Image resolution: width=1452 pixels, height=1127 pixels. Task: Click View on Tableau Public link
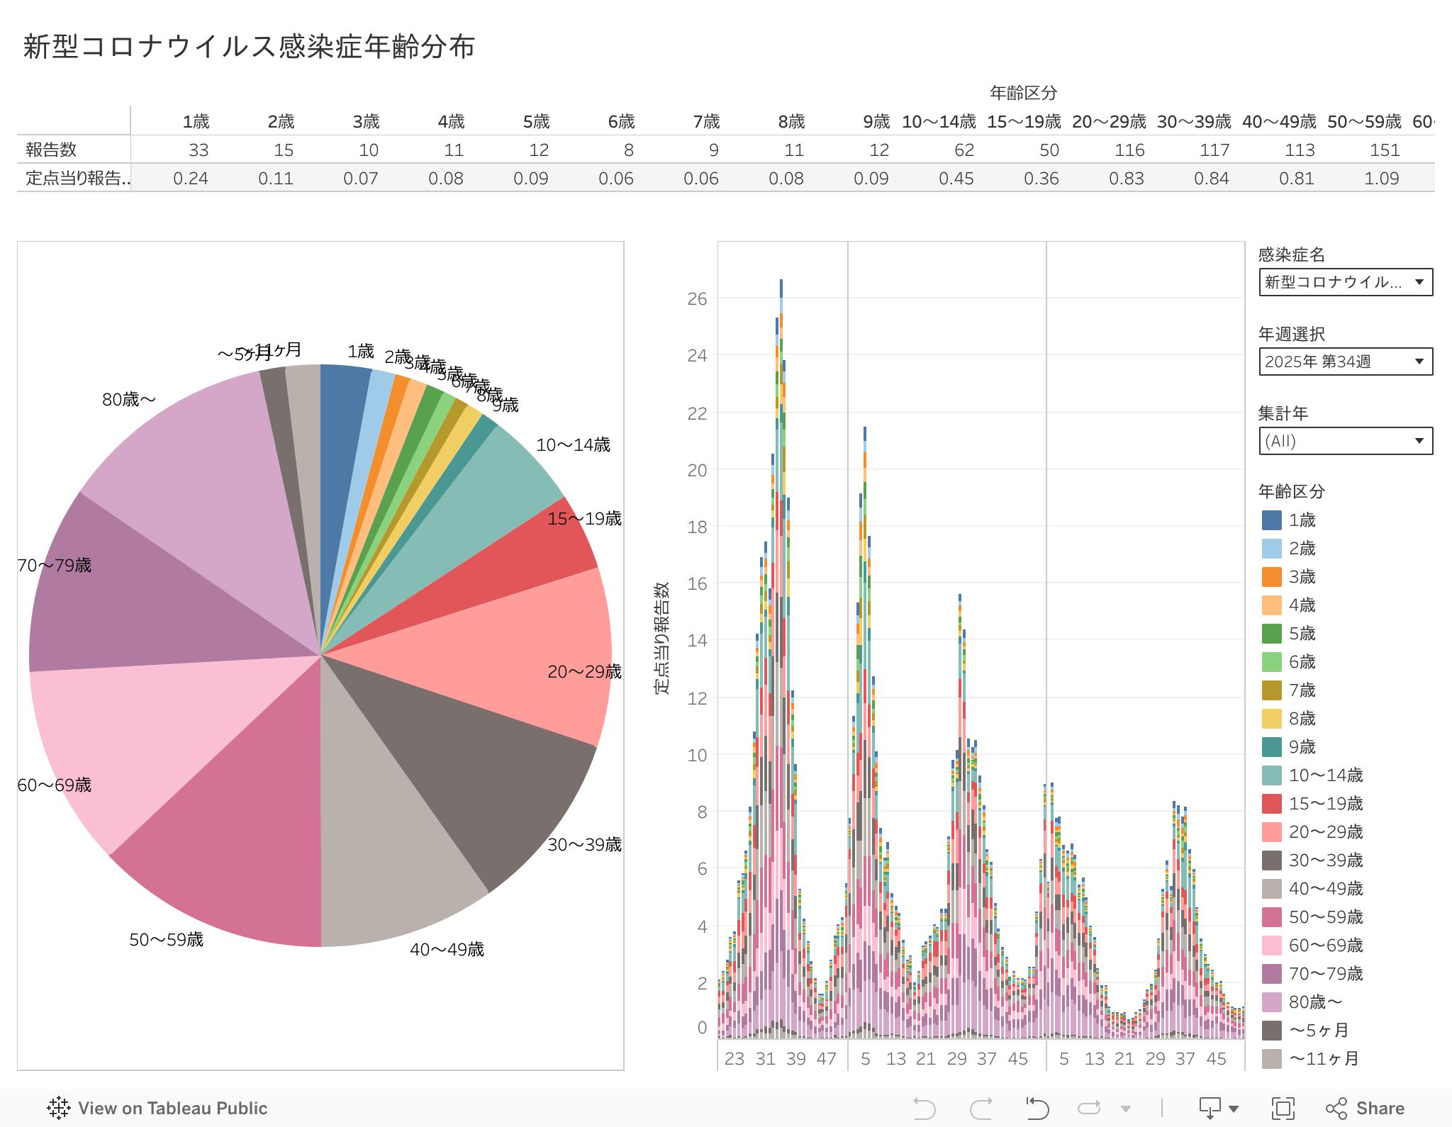(x=172, y=1108)
